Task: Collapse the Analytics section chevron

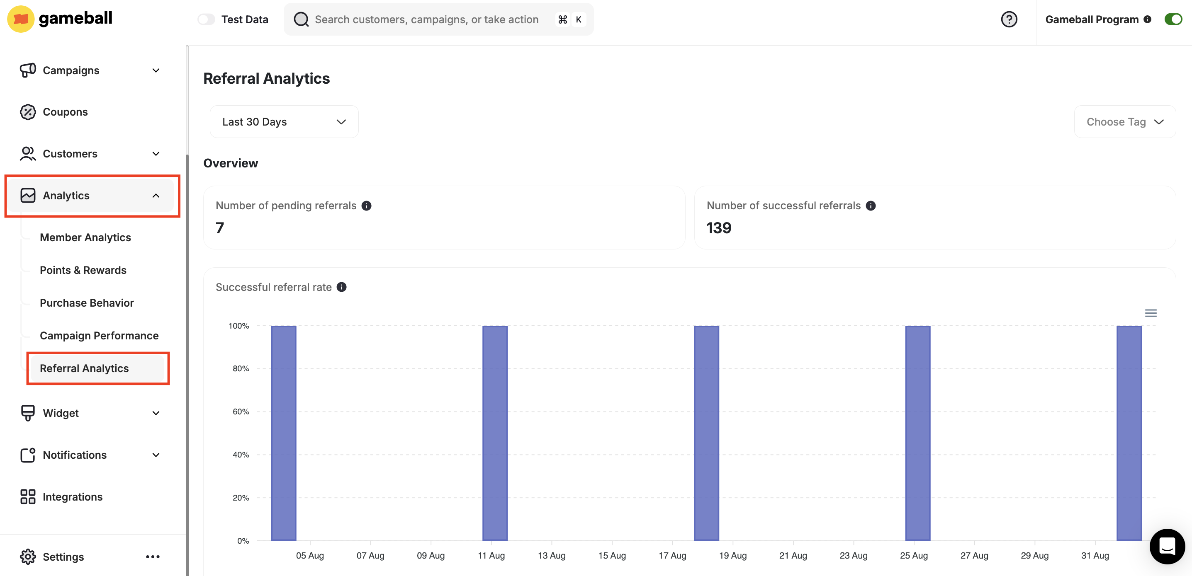Action: coord(156,195)
